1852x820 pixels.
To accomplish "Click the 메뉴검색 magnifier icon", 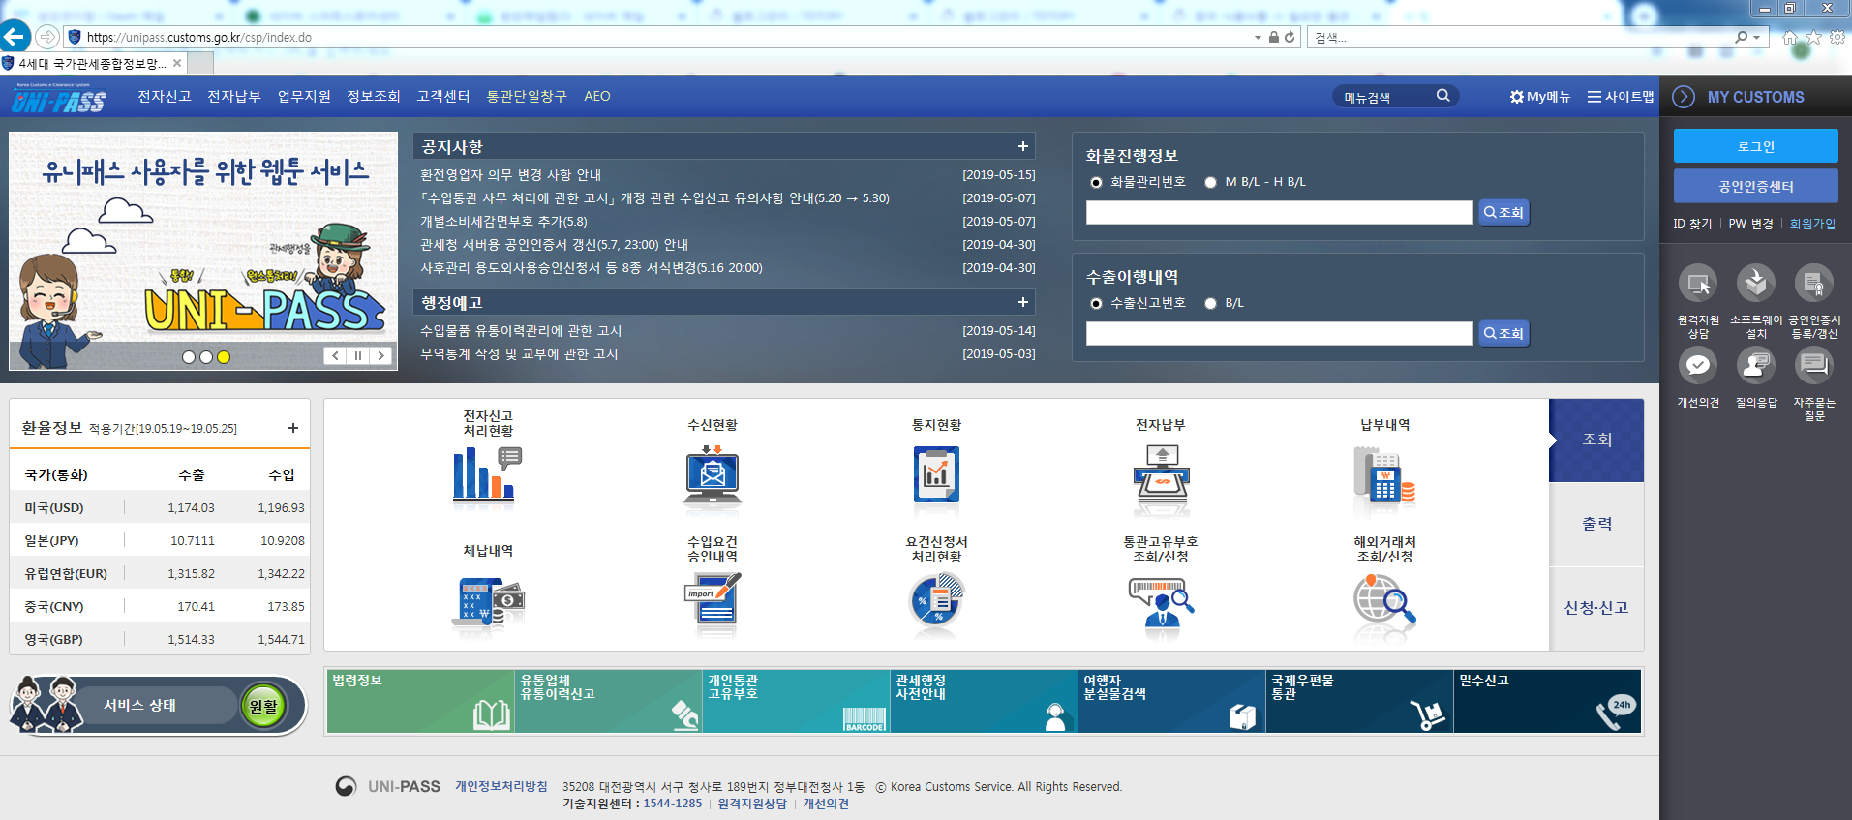I will point(1442,96).
